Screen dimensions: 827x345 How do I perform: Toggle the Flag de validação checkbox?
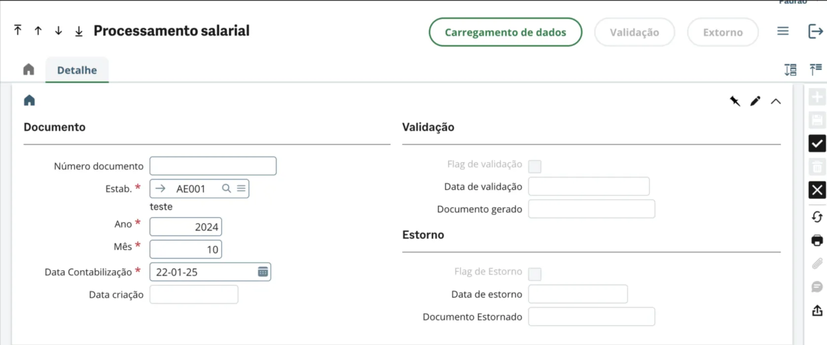coord(535,166)
